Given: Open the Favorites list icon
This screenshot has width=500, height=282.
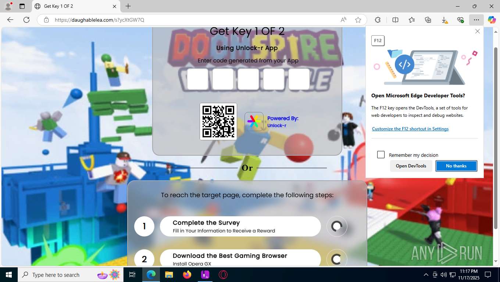Looking at the screenshot, I should coord(412,20).
